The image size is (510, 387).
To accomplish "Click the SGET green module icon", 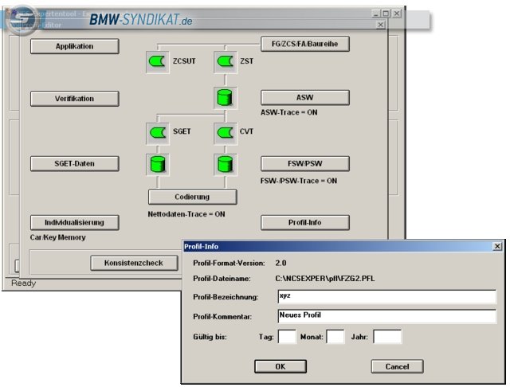I will tap(158, 132).
